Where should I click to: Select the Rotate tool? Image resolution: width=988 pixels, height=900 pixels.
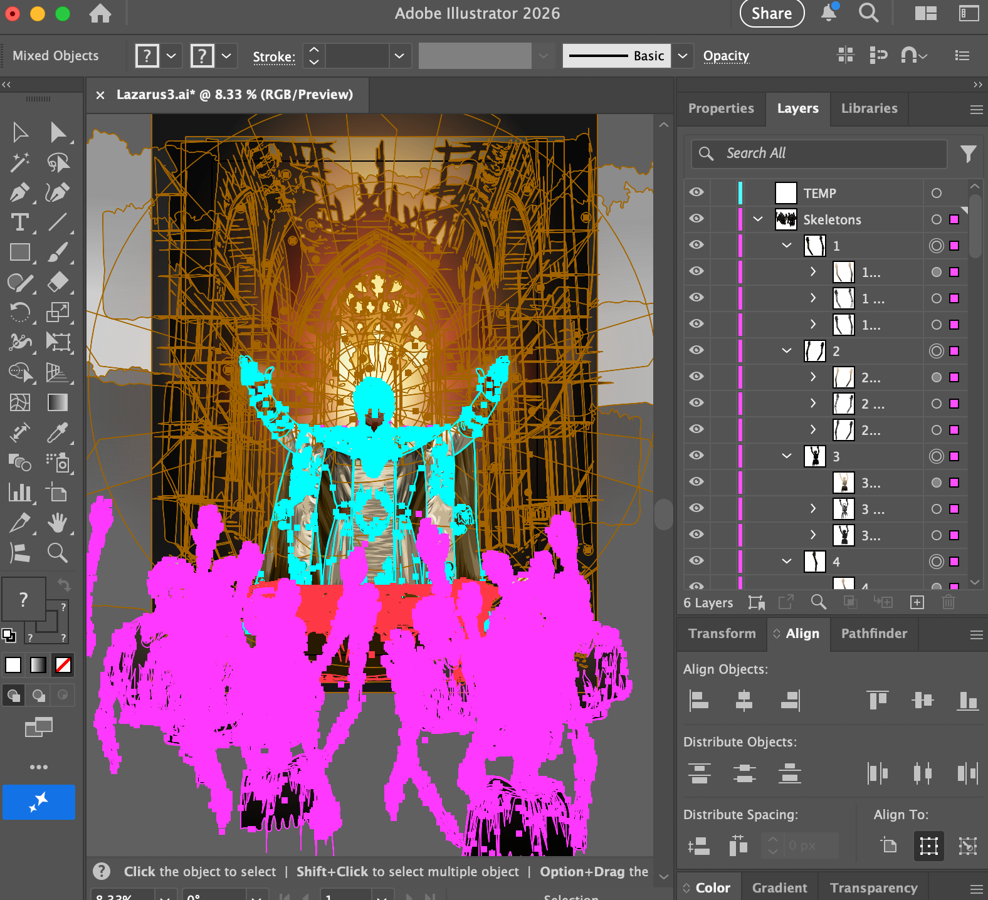[x=20, y=311]
